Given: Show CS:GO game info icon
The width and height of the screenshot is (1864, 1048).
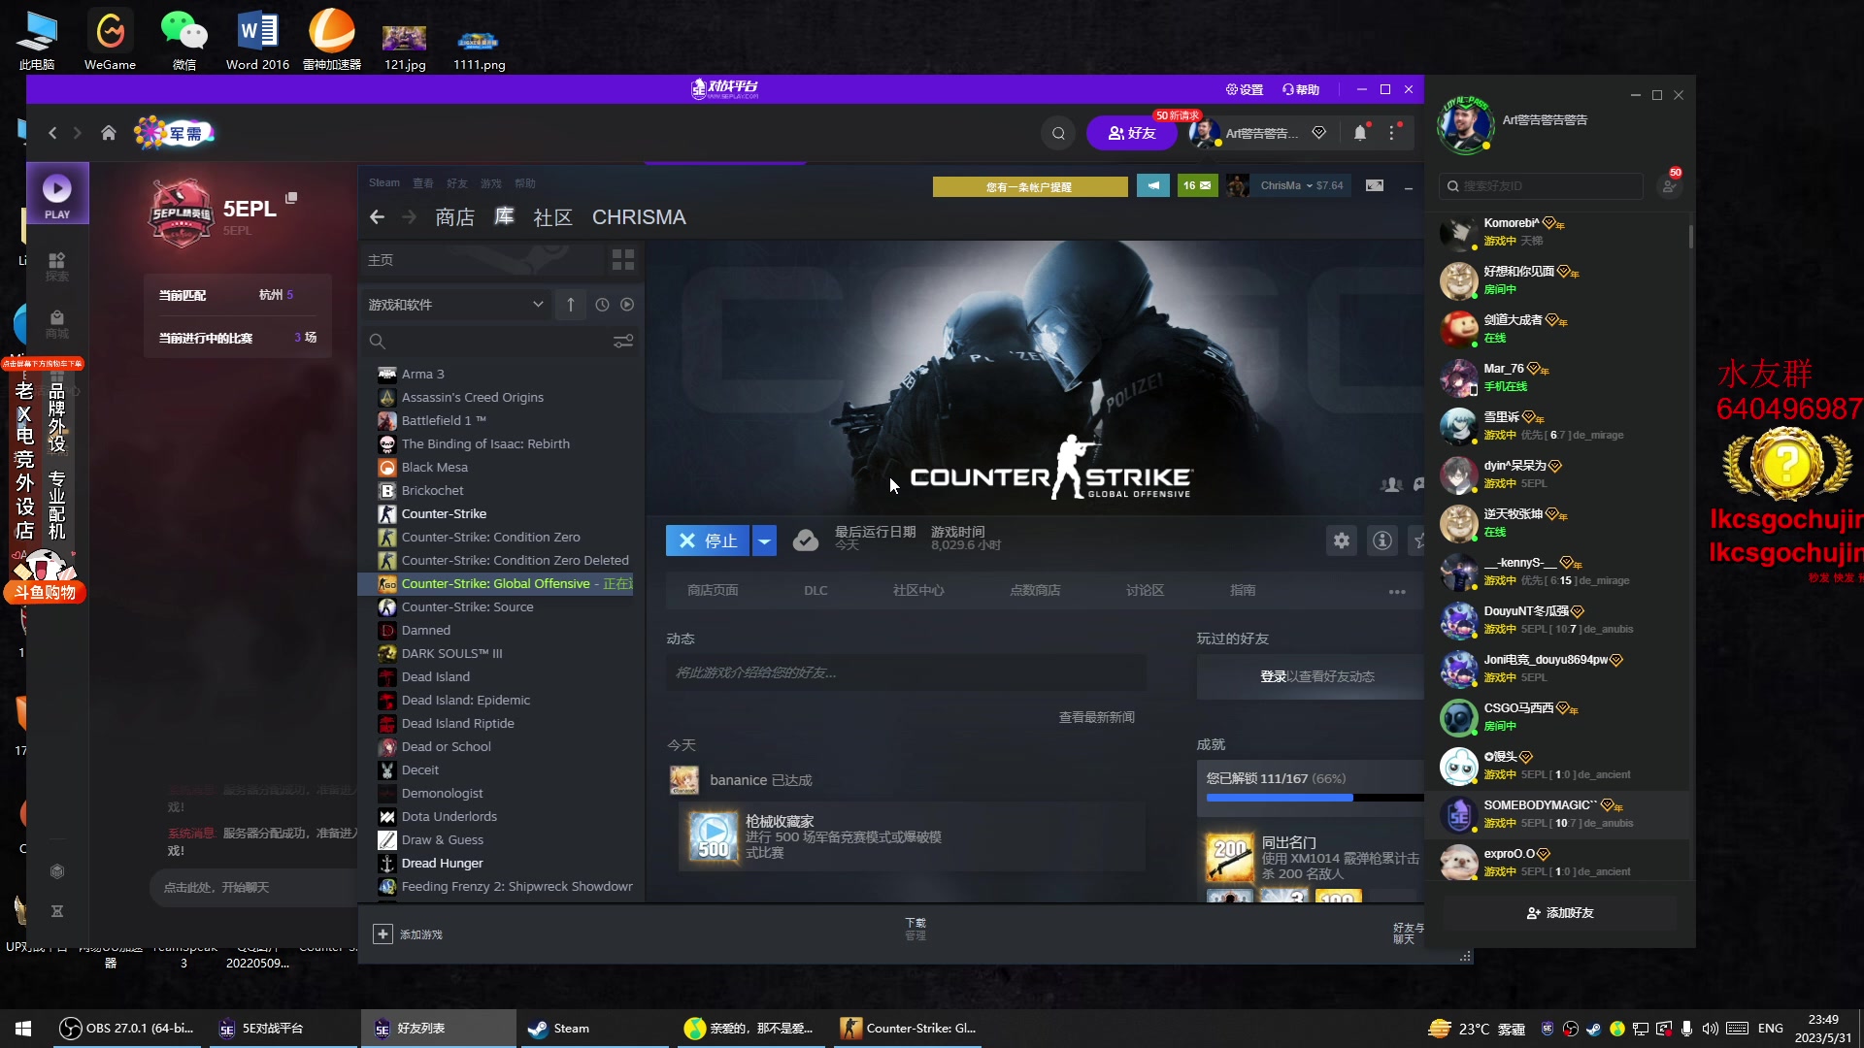Looking at the screenshot, I should 1382,540.
